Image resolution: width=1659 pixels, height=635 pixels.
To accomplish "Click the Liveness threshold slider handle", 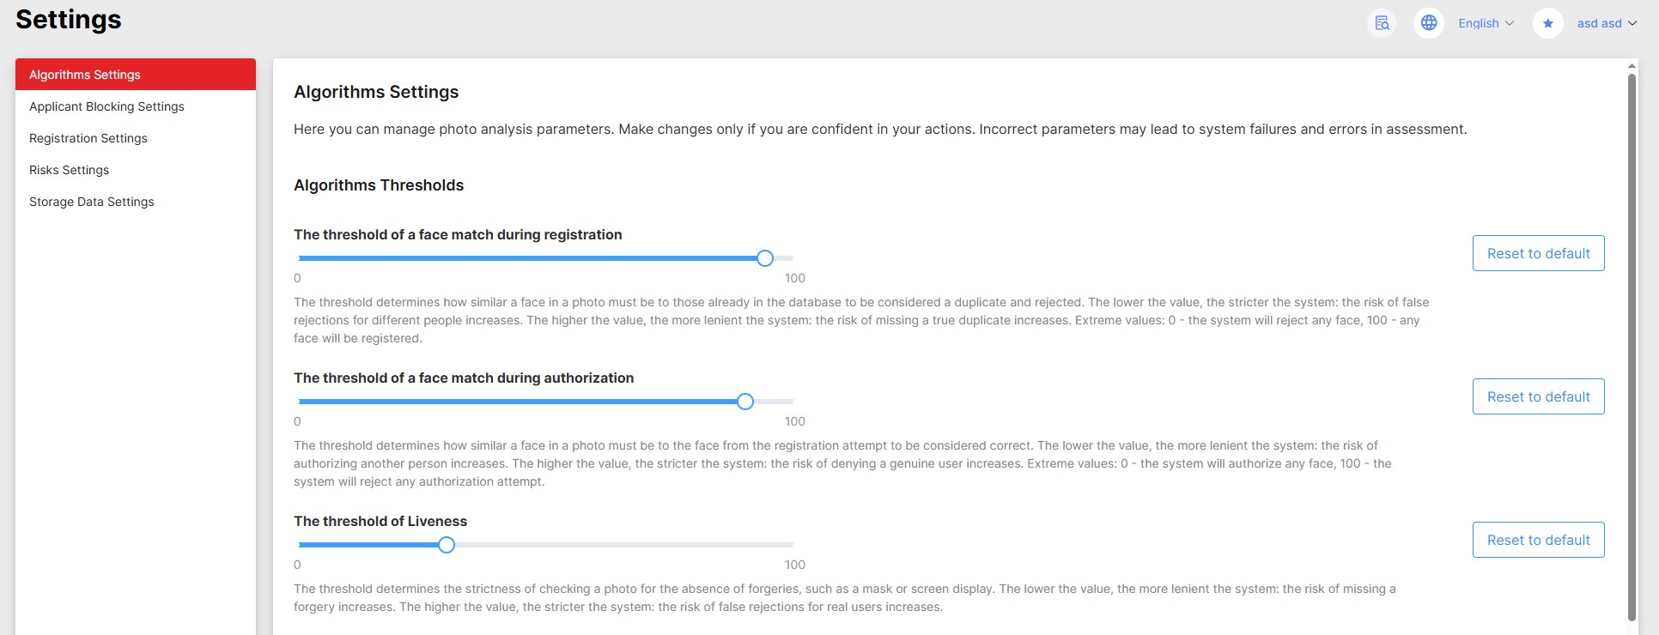I will [x=447, y=545].
